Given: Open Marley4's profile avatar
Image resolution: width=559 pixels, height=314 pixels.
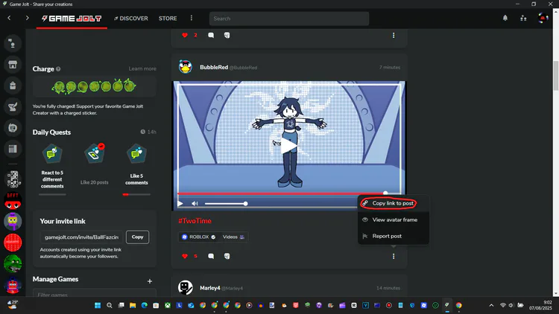Looking at the screenshot, I should 186,288.
